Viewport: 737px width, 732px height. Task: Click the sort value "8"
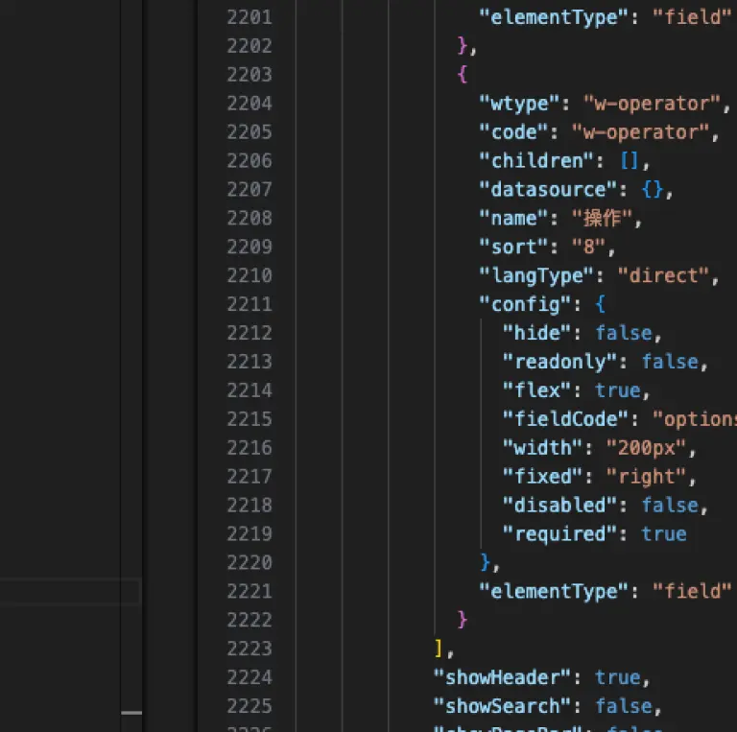pos(588,248)
